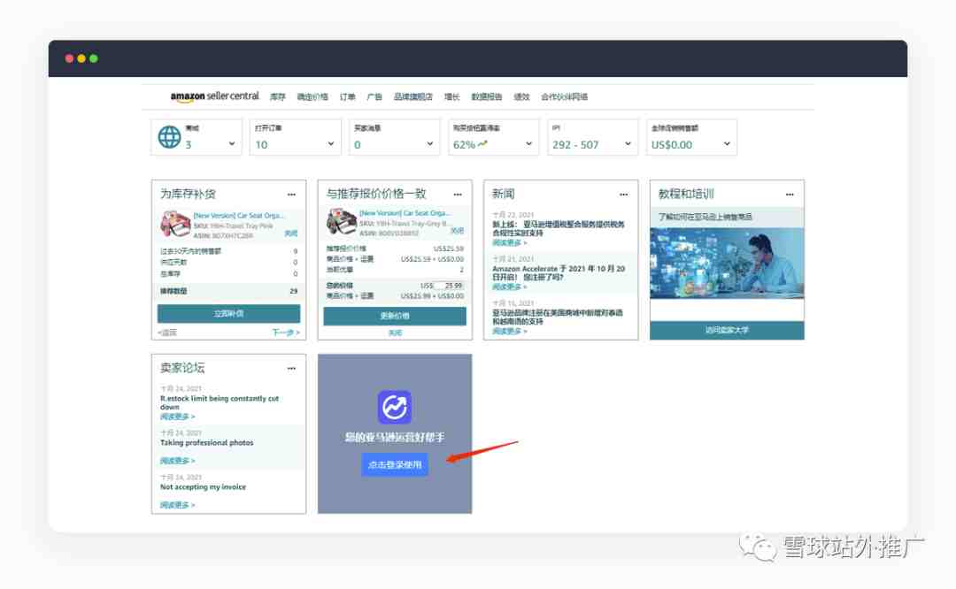Viewport: 956px width, 589px height.
Task: Click the green trend arrow beside 62%
Action: (482, 144)
